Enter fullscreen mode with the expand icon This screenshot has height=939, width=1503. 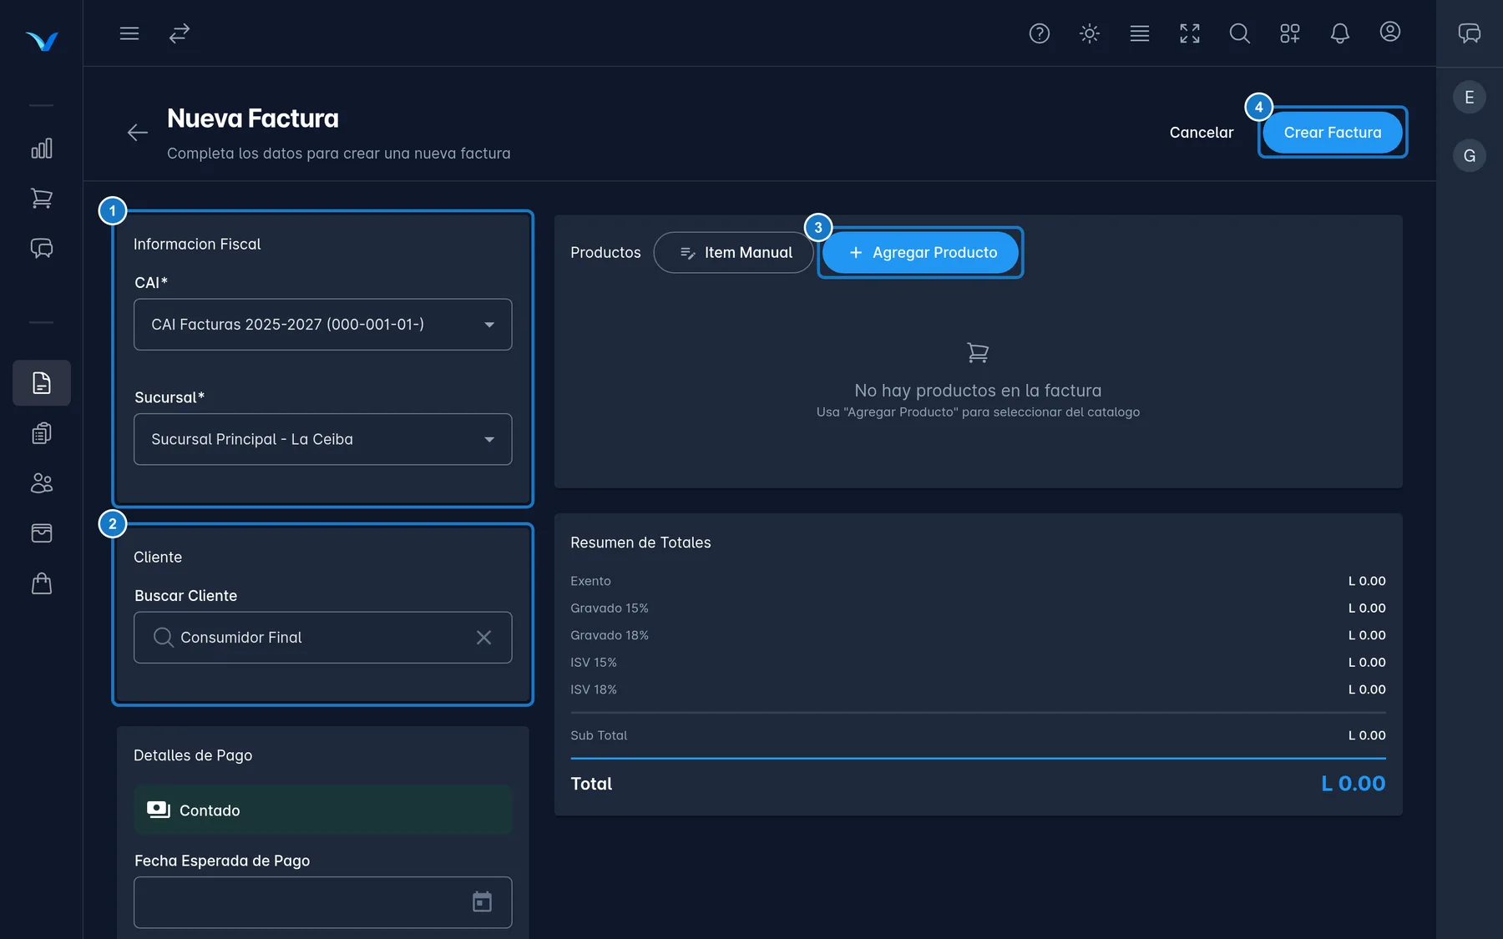[x=1190, y=33]
